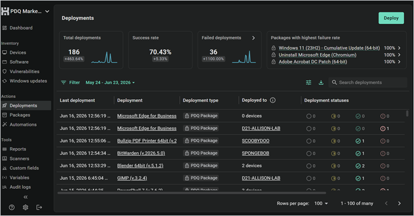Expand Failed deployments card arrow

point(254,38)
